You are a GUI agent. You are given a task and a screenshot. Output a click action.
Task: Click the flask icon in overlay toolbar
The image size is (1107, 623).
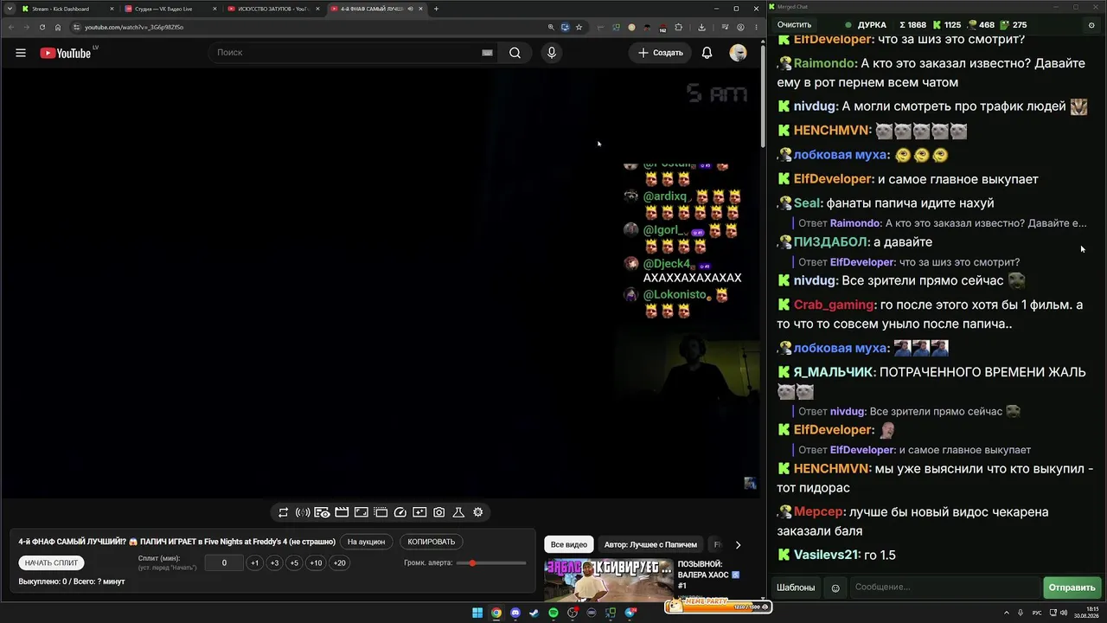point(458,512)
